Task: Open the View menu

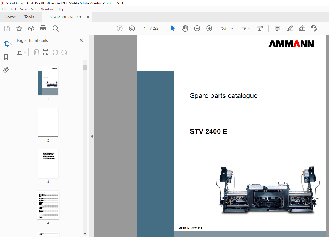Action: pyautogui.click(x=23, y=9)
